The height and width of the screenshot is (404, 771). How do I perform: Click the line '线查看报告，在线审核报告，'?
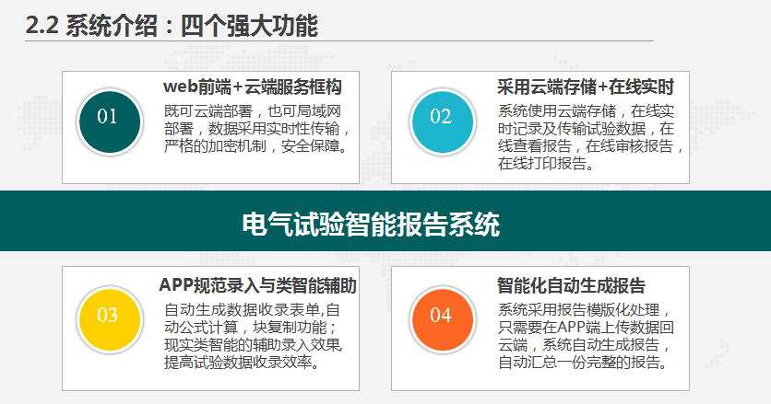pyautogui.click(x=590, y=145)
